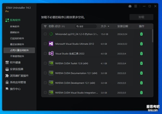Sort by 安装日期 column header
162x114 pixels.
123,26
